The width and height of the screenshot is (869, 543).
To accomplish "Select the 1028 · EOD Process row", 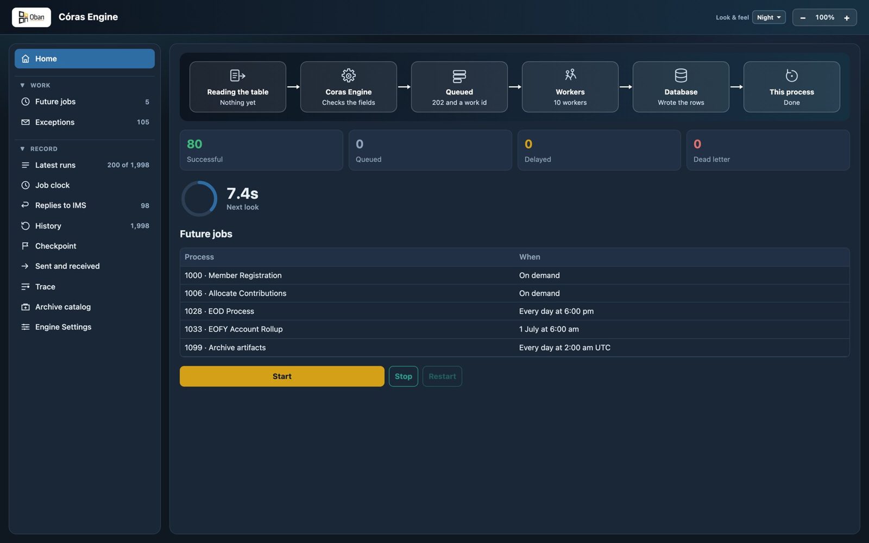I will point(514,311).
